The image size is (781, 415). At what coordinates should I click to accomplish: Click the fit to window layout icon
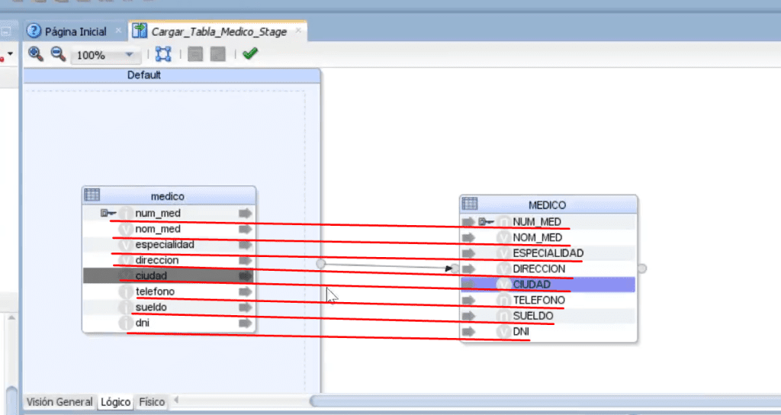pyautogui.click(x=163, y=54)
